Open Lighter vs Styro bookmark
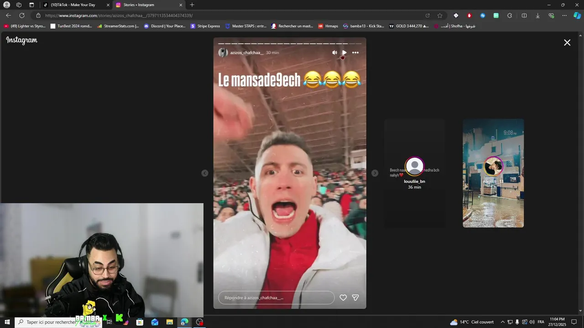584x328 pixels. click(25, 26)
